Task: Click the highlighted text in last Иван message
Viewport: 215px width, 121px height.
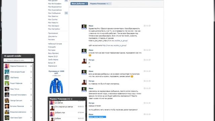Action: pos(97,117)
